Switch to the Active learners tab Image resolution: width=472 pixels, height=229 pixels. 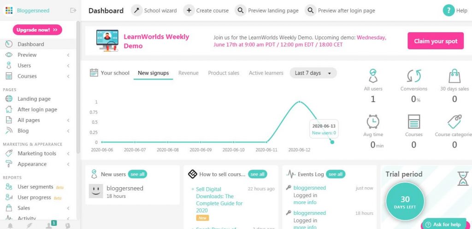(x=266, y=73)
